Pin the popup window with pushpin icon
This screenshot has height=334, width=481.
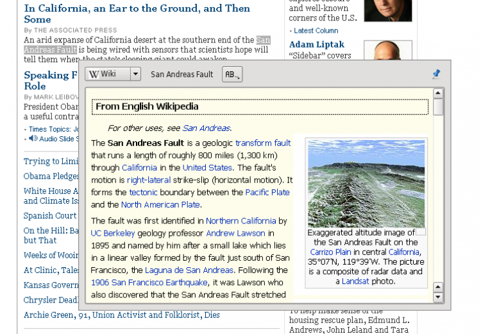(436, 74)
